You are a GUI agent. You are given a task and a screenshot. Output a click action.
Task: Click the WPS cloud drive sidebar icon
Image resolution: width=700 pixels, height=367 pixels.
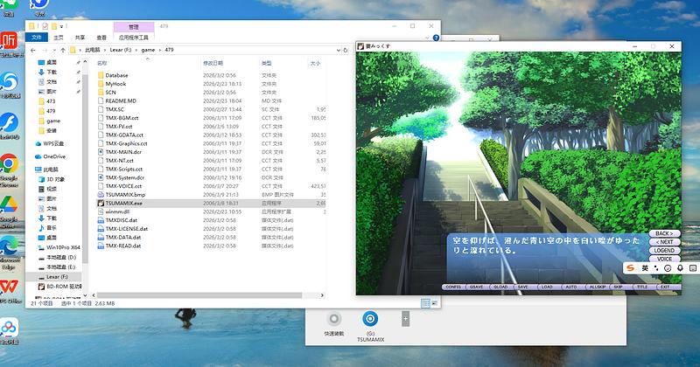click(37, 143)
